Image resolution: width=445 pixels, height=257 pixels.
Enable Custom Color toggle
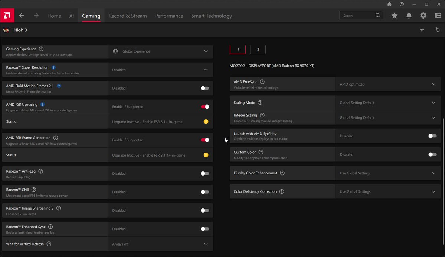click(432, 154)
